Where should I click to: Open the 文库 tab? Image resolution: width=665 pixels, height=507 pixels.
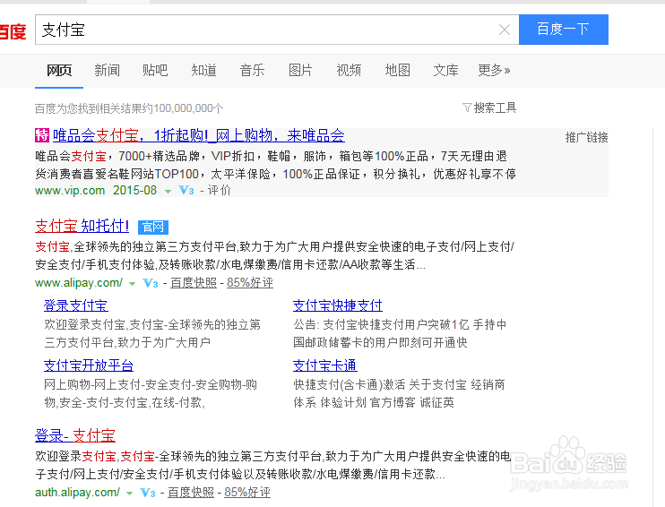click(445, 70)
